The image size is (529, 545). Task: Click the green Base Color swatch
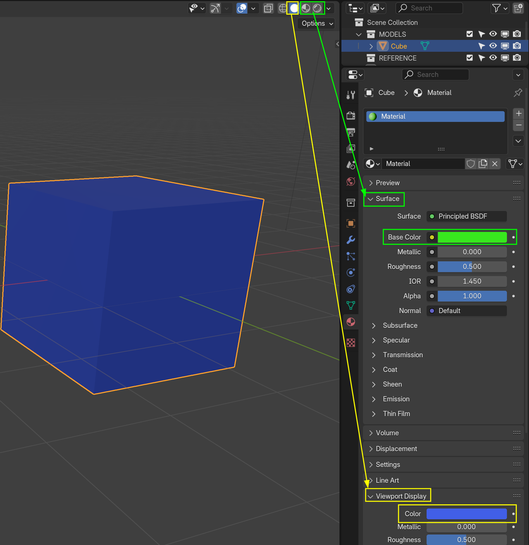click(472, 237)
